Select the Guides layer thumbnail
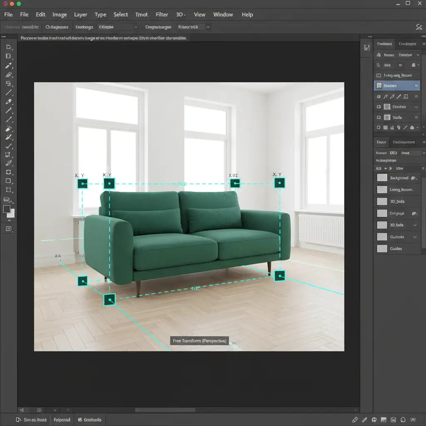The height and width of the screenshot is (426, 426). pyautogui.click(x=381, y=249)
